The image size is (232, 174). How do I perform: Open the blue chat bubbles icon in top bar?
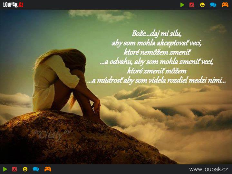tap(213, 5)
